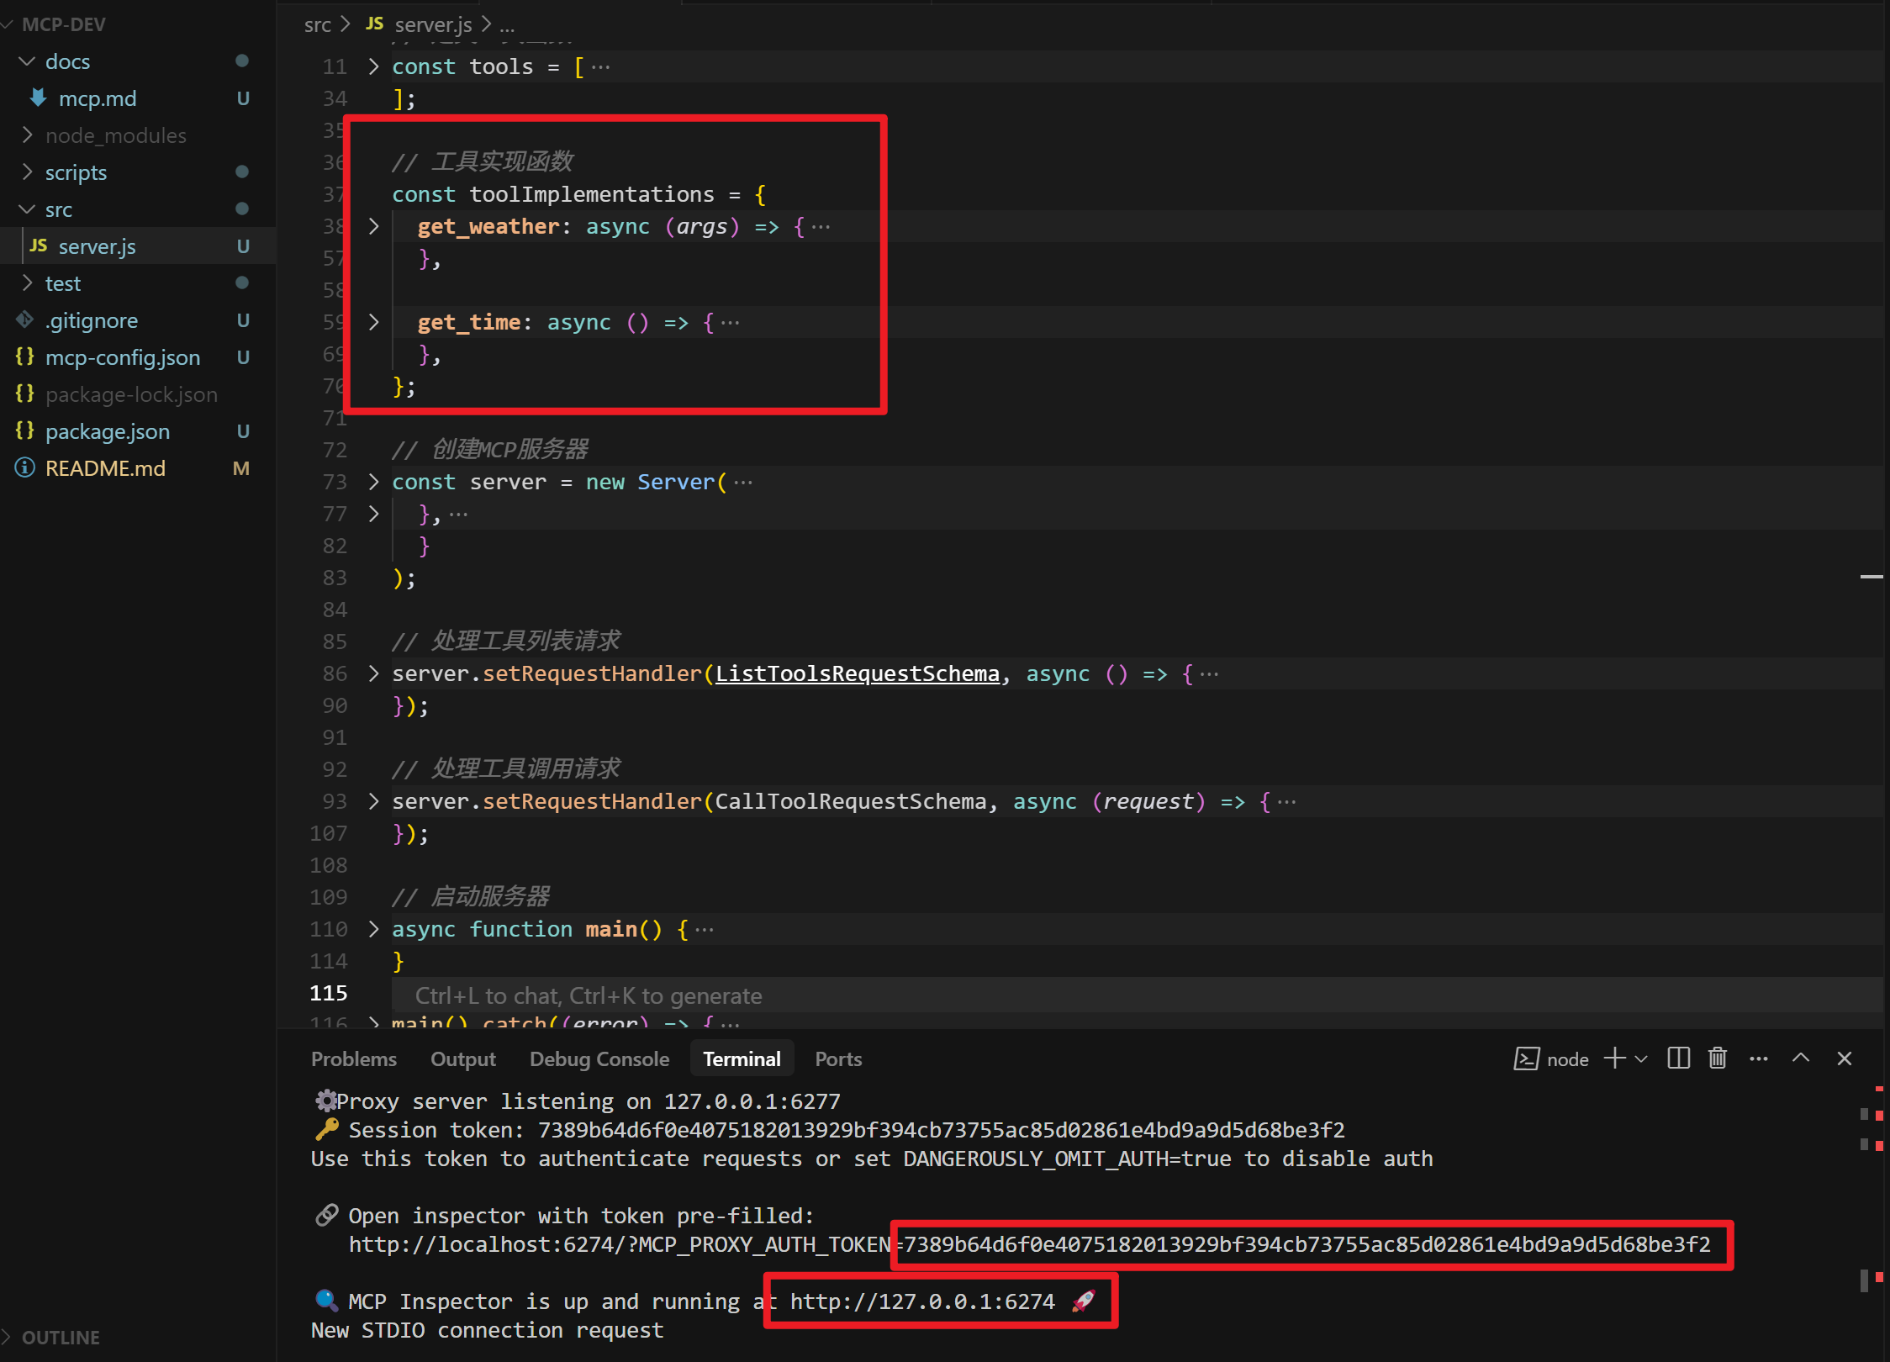Switch to the Problems tab
This screenshot has height=1362, width=1890.
point(353,1058)
